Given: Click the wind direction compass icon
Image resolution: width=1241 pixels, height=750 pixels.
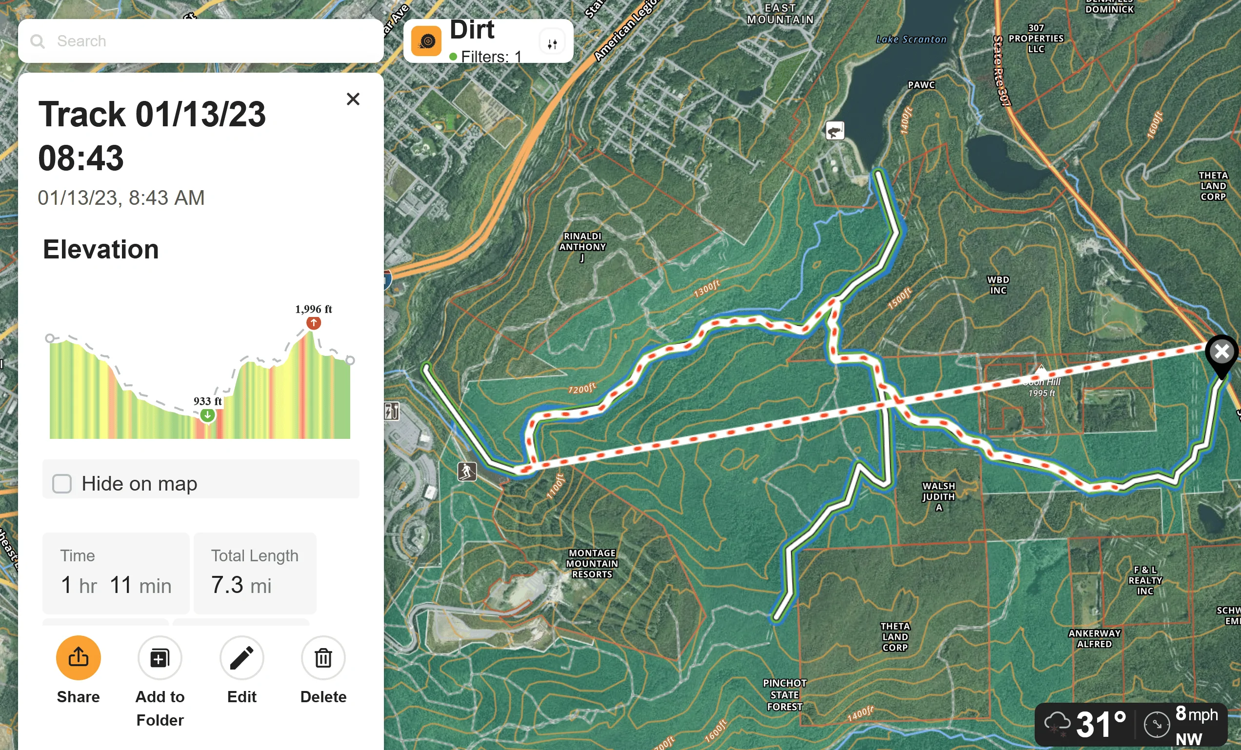Looking at the screenshot, I should (x=1157, y=725).
